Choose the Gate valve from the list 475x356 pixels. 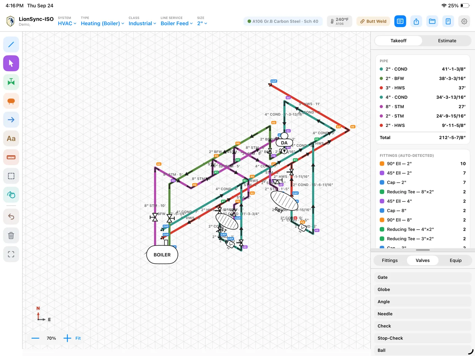pyautogui.click(x=423, y=277)
